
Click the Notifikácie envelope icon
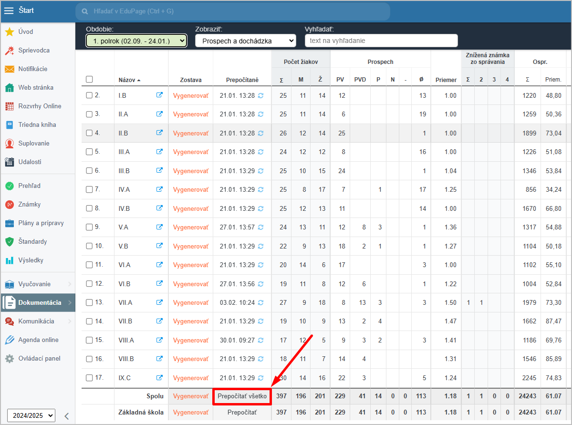coord(9,69)
